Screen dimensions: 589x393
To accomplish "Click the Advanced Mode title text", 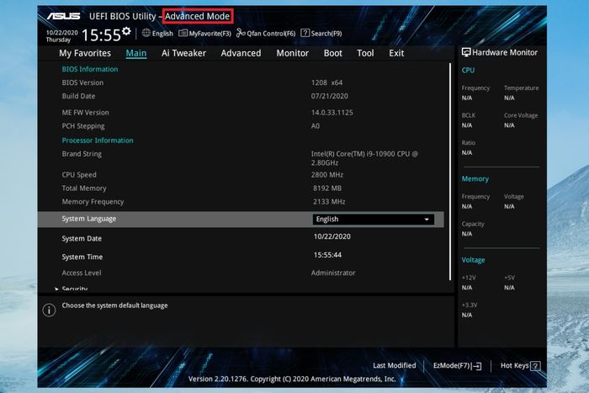I will tap(197, 16).
